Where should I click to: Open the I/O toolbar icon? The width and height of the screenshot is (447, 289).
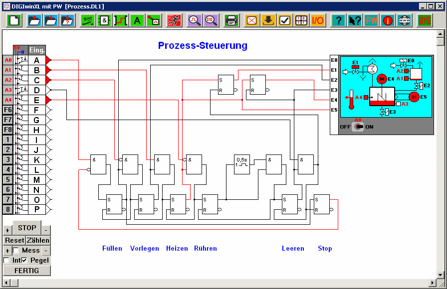(317, 20)
